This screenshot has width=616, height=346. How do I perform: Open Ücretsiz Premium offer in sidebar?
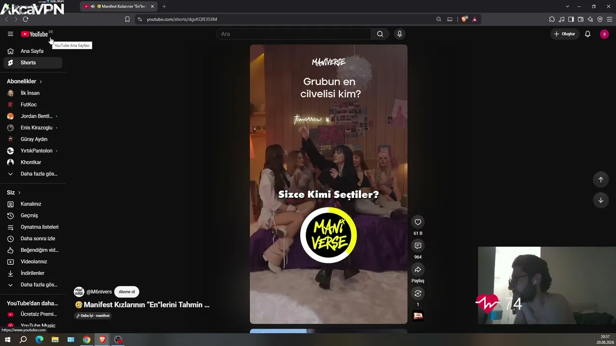pyautogui.click(x=33, y=314)
